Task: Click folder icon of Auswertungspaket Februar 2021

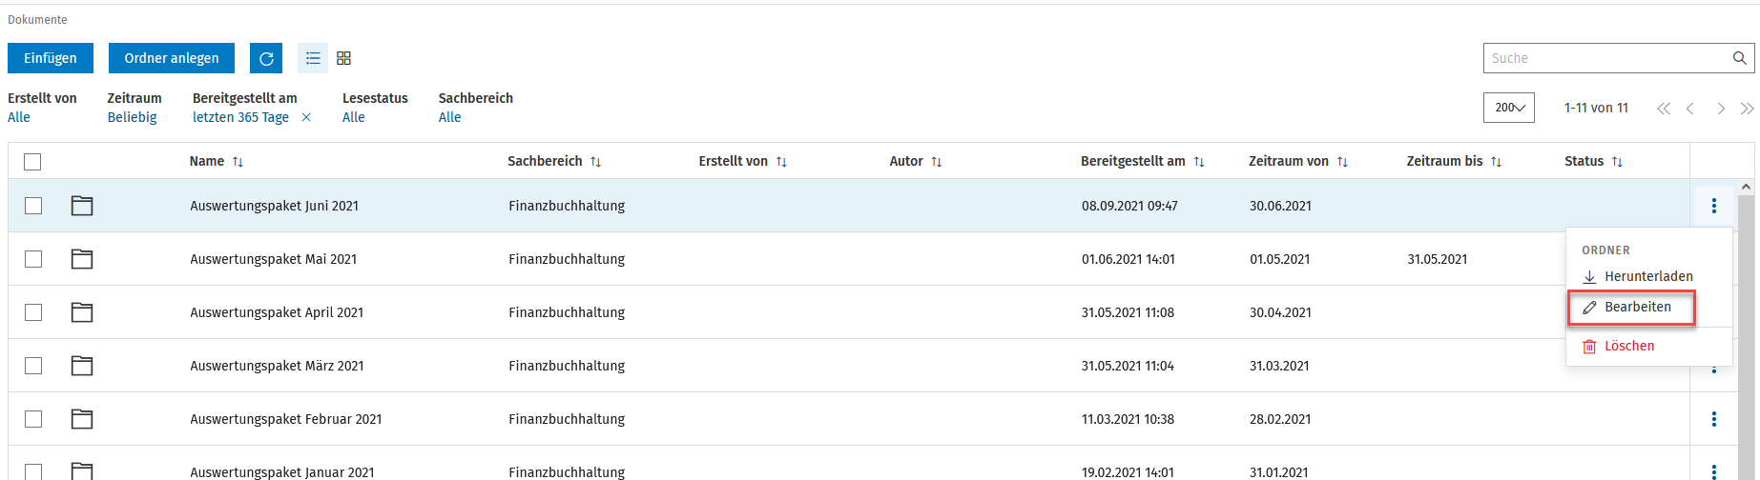Action: [82, 418]
